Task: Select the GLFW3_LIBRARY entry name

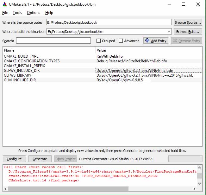Action: click(x=18, y=75)
